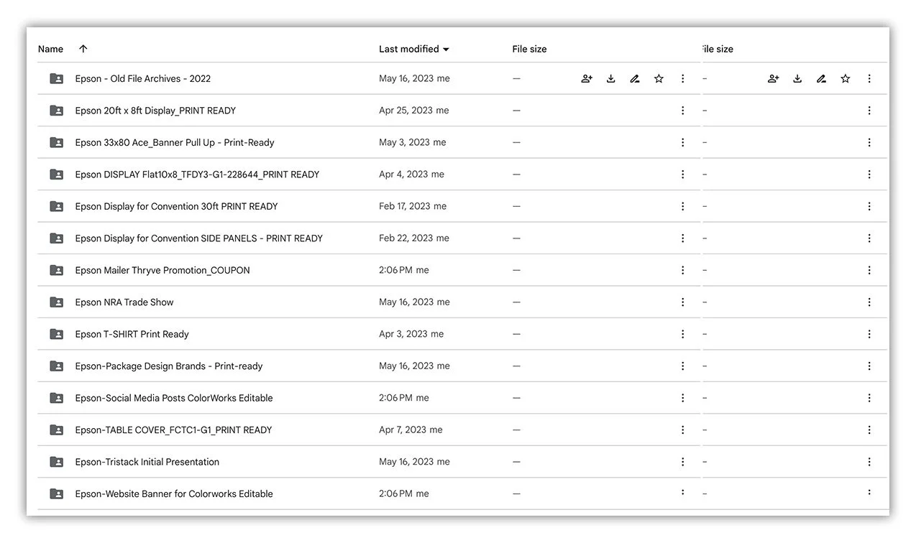Click the Rename pencil icon in the far-right action group
The image size is (916, 543).
click(821, 79)
